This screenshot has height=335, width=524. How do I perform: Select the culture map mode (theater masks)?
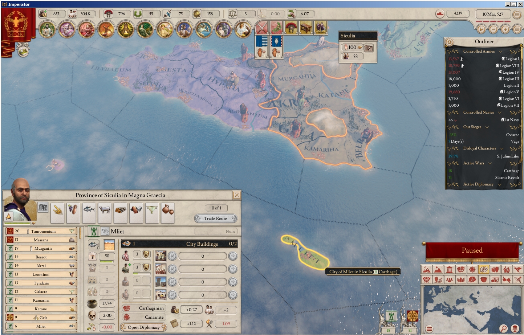[x=460, y=270]
